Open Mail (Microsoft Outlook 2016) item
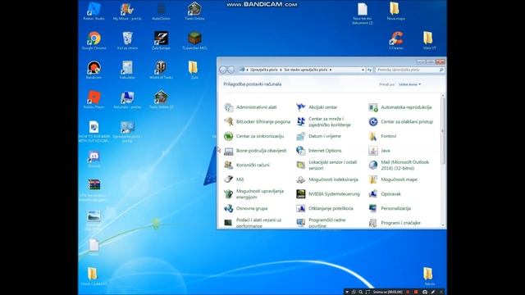 coord(399,165)
